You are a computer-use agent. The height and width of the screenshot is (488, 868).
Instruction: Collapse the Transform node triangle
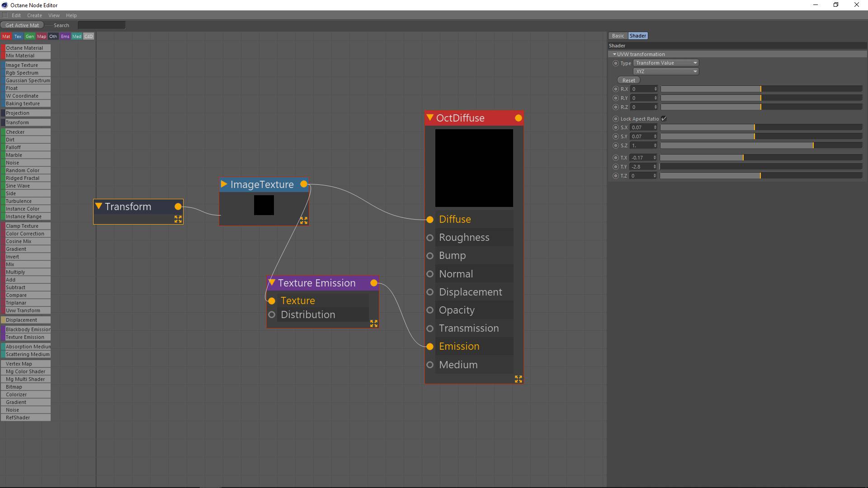coord(99,206)
